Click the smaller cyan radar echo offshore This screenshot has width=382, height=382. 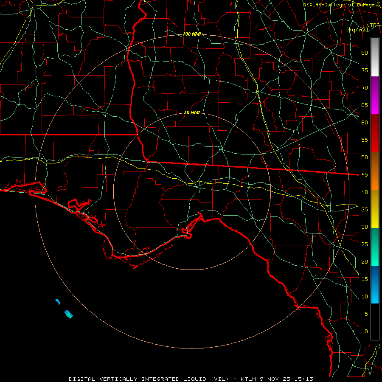(58, 302)
